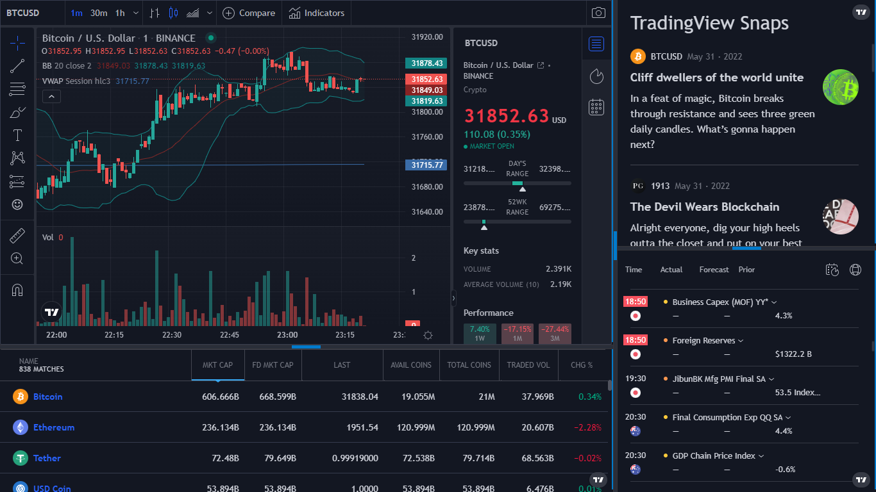
Task: Open the emoji icons tool
Action: [x=17, y=204]
